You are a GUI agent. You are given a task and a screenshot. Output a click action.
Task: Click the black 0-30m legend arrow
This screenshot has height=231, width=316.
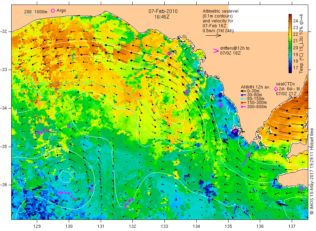243,91
